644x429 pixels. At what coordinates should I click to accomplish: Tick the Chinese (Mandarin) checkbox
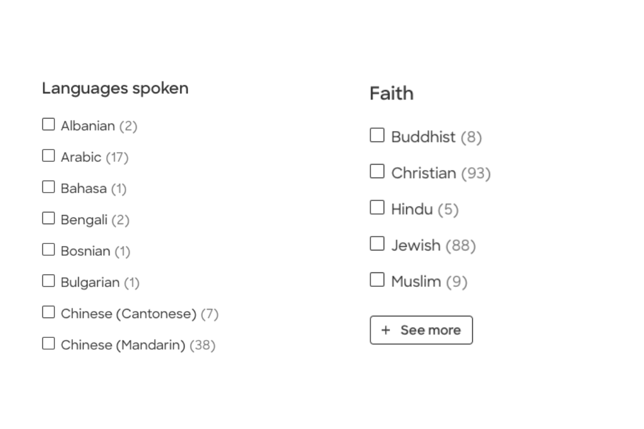click(48, 343)
